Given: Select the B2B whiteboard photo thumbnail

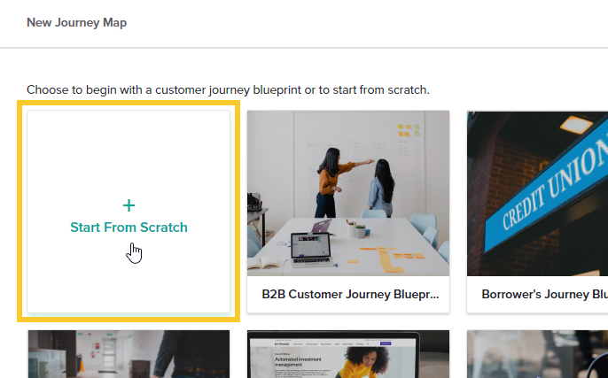Looking at the screenshot, I should pos(348,193).
